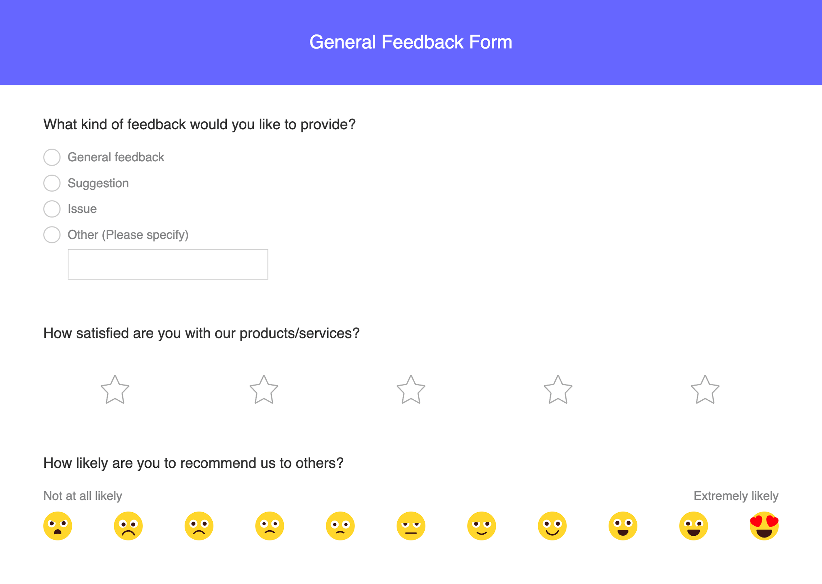The height and width of the screenshot is (584, 822).
Task: Choose the eighth emoji with wide smile
Action: [552, 526]
